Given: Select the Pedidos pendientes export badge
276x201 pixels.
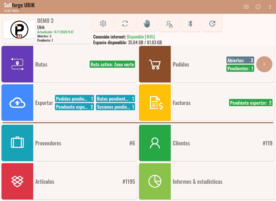Looking at the screenshot, I should [x=74, y=99].
